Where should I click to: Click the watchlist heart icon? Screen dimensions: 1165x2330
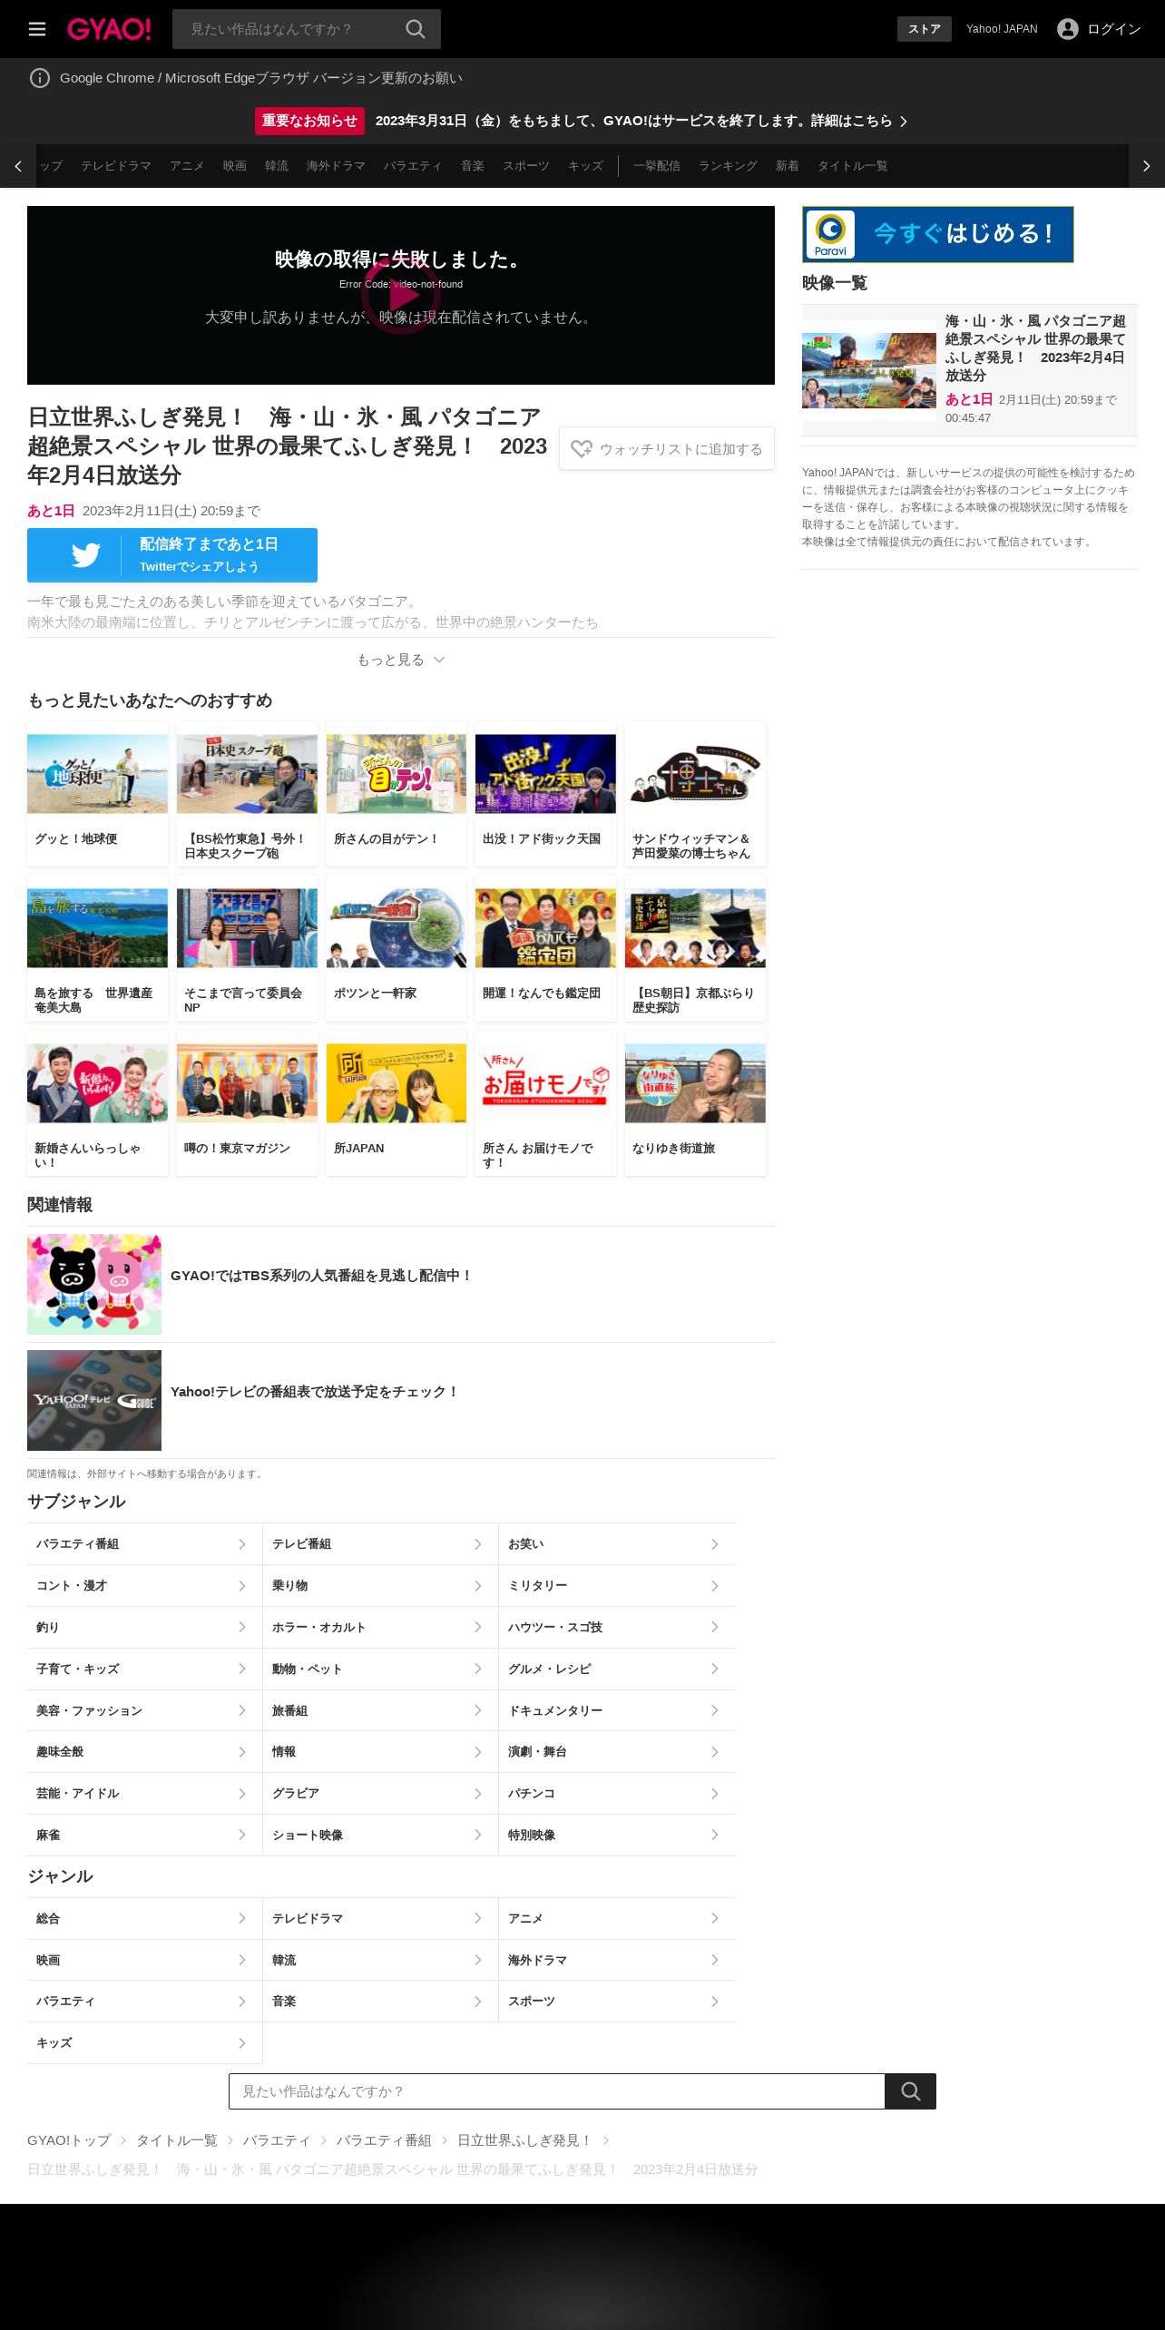point(581,449)
